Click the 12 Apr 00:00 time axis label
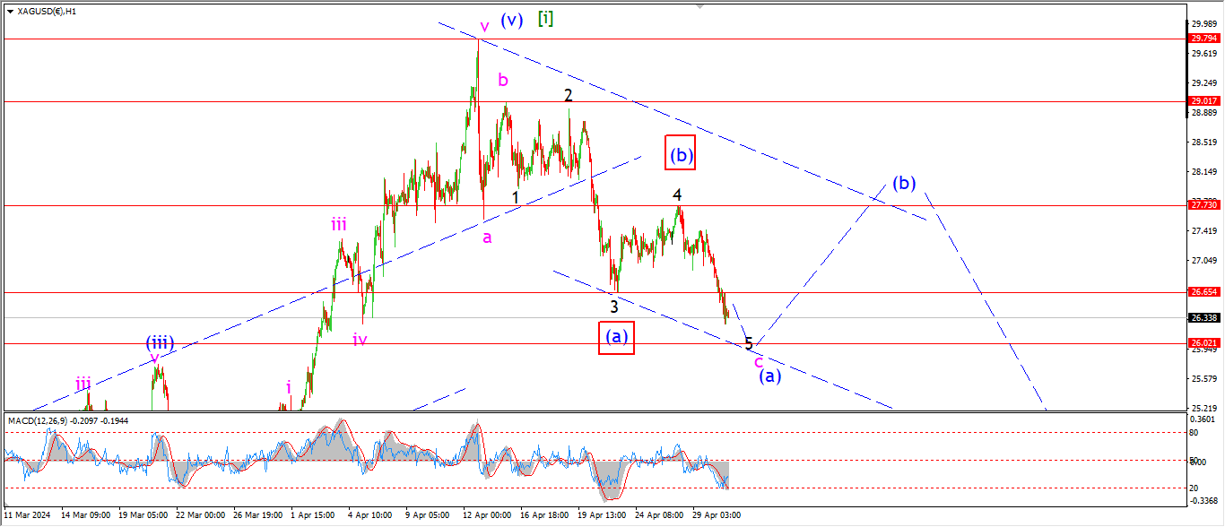Image resolution: width=1225 pixels, height=527 pixels. (488, 515)
